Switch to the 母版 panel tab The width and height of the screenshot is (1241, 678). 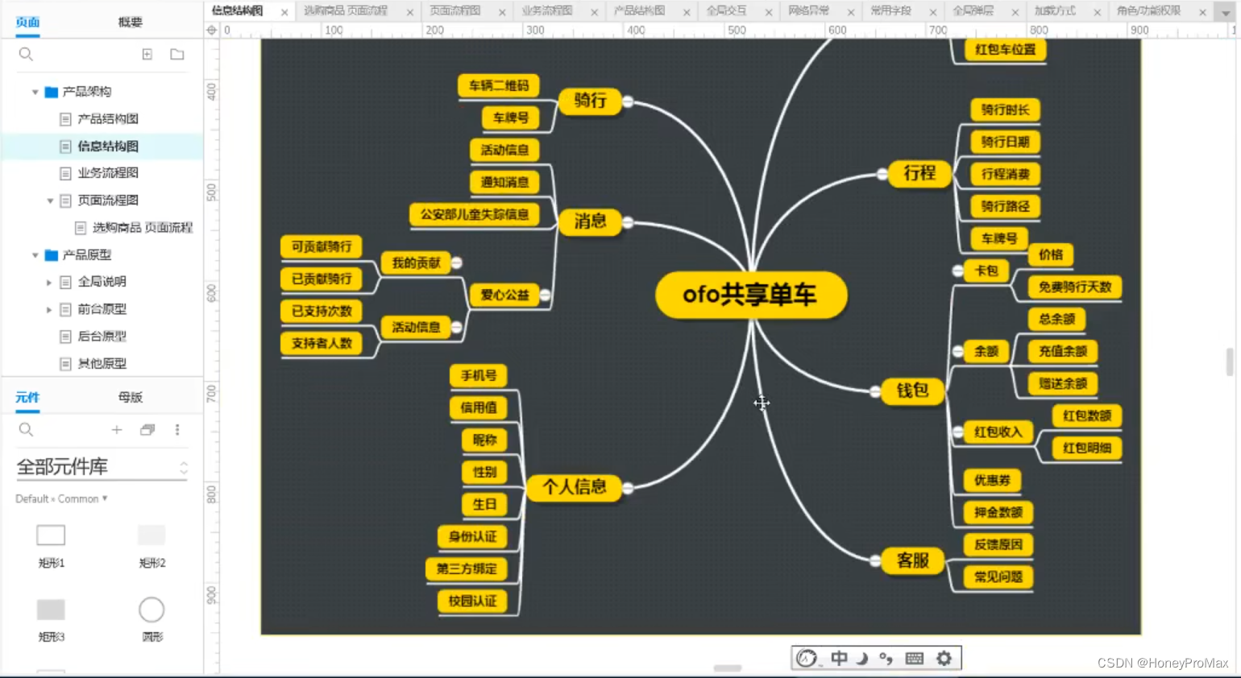click(x=130, y=397)
